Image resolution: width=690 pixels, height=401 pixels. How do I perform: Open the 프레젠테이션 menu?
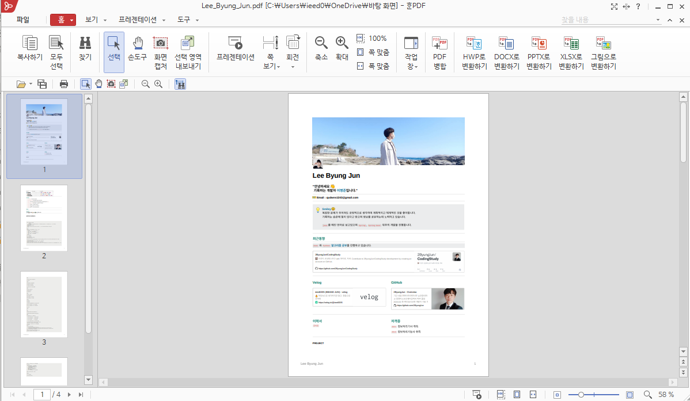pos(137,20)
